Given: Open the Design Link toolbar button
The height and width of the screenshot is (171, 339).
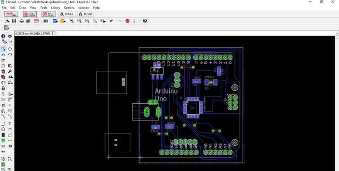Looking at the screenshot, I should (x=11, y=14).
